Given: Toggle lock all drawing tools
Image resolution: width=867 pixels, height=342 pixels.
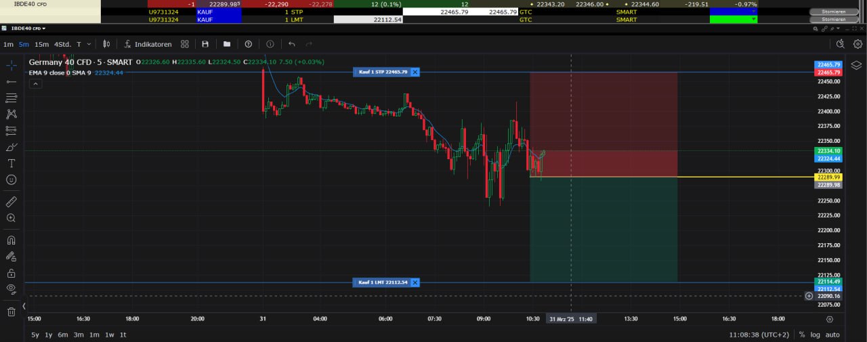Looking at the screenshot, I should tap(11, 273).
